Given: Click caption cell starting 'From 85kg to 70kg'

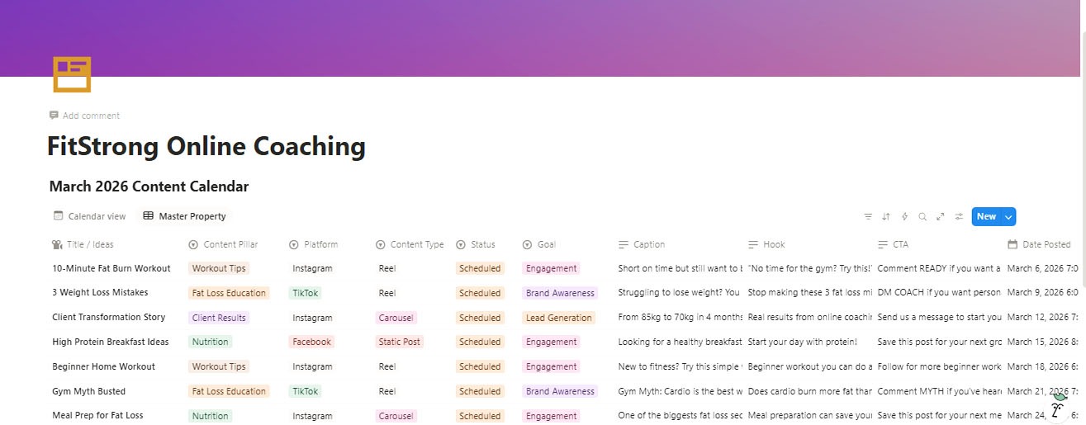Looking at the screenshot, I should (x=680, y=318).
